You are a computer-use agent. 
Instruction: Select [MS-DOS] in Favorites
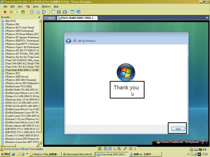(x=10, y=21)
